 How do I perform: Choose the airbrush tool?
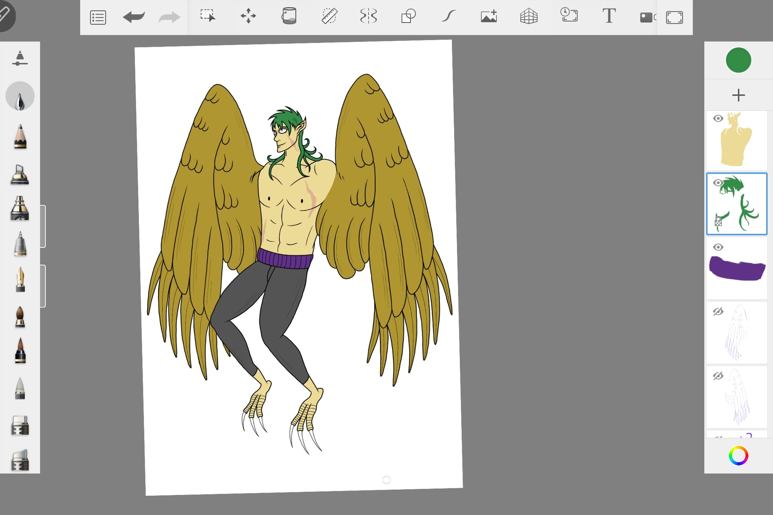click(x=20, y=208)
